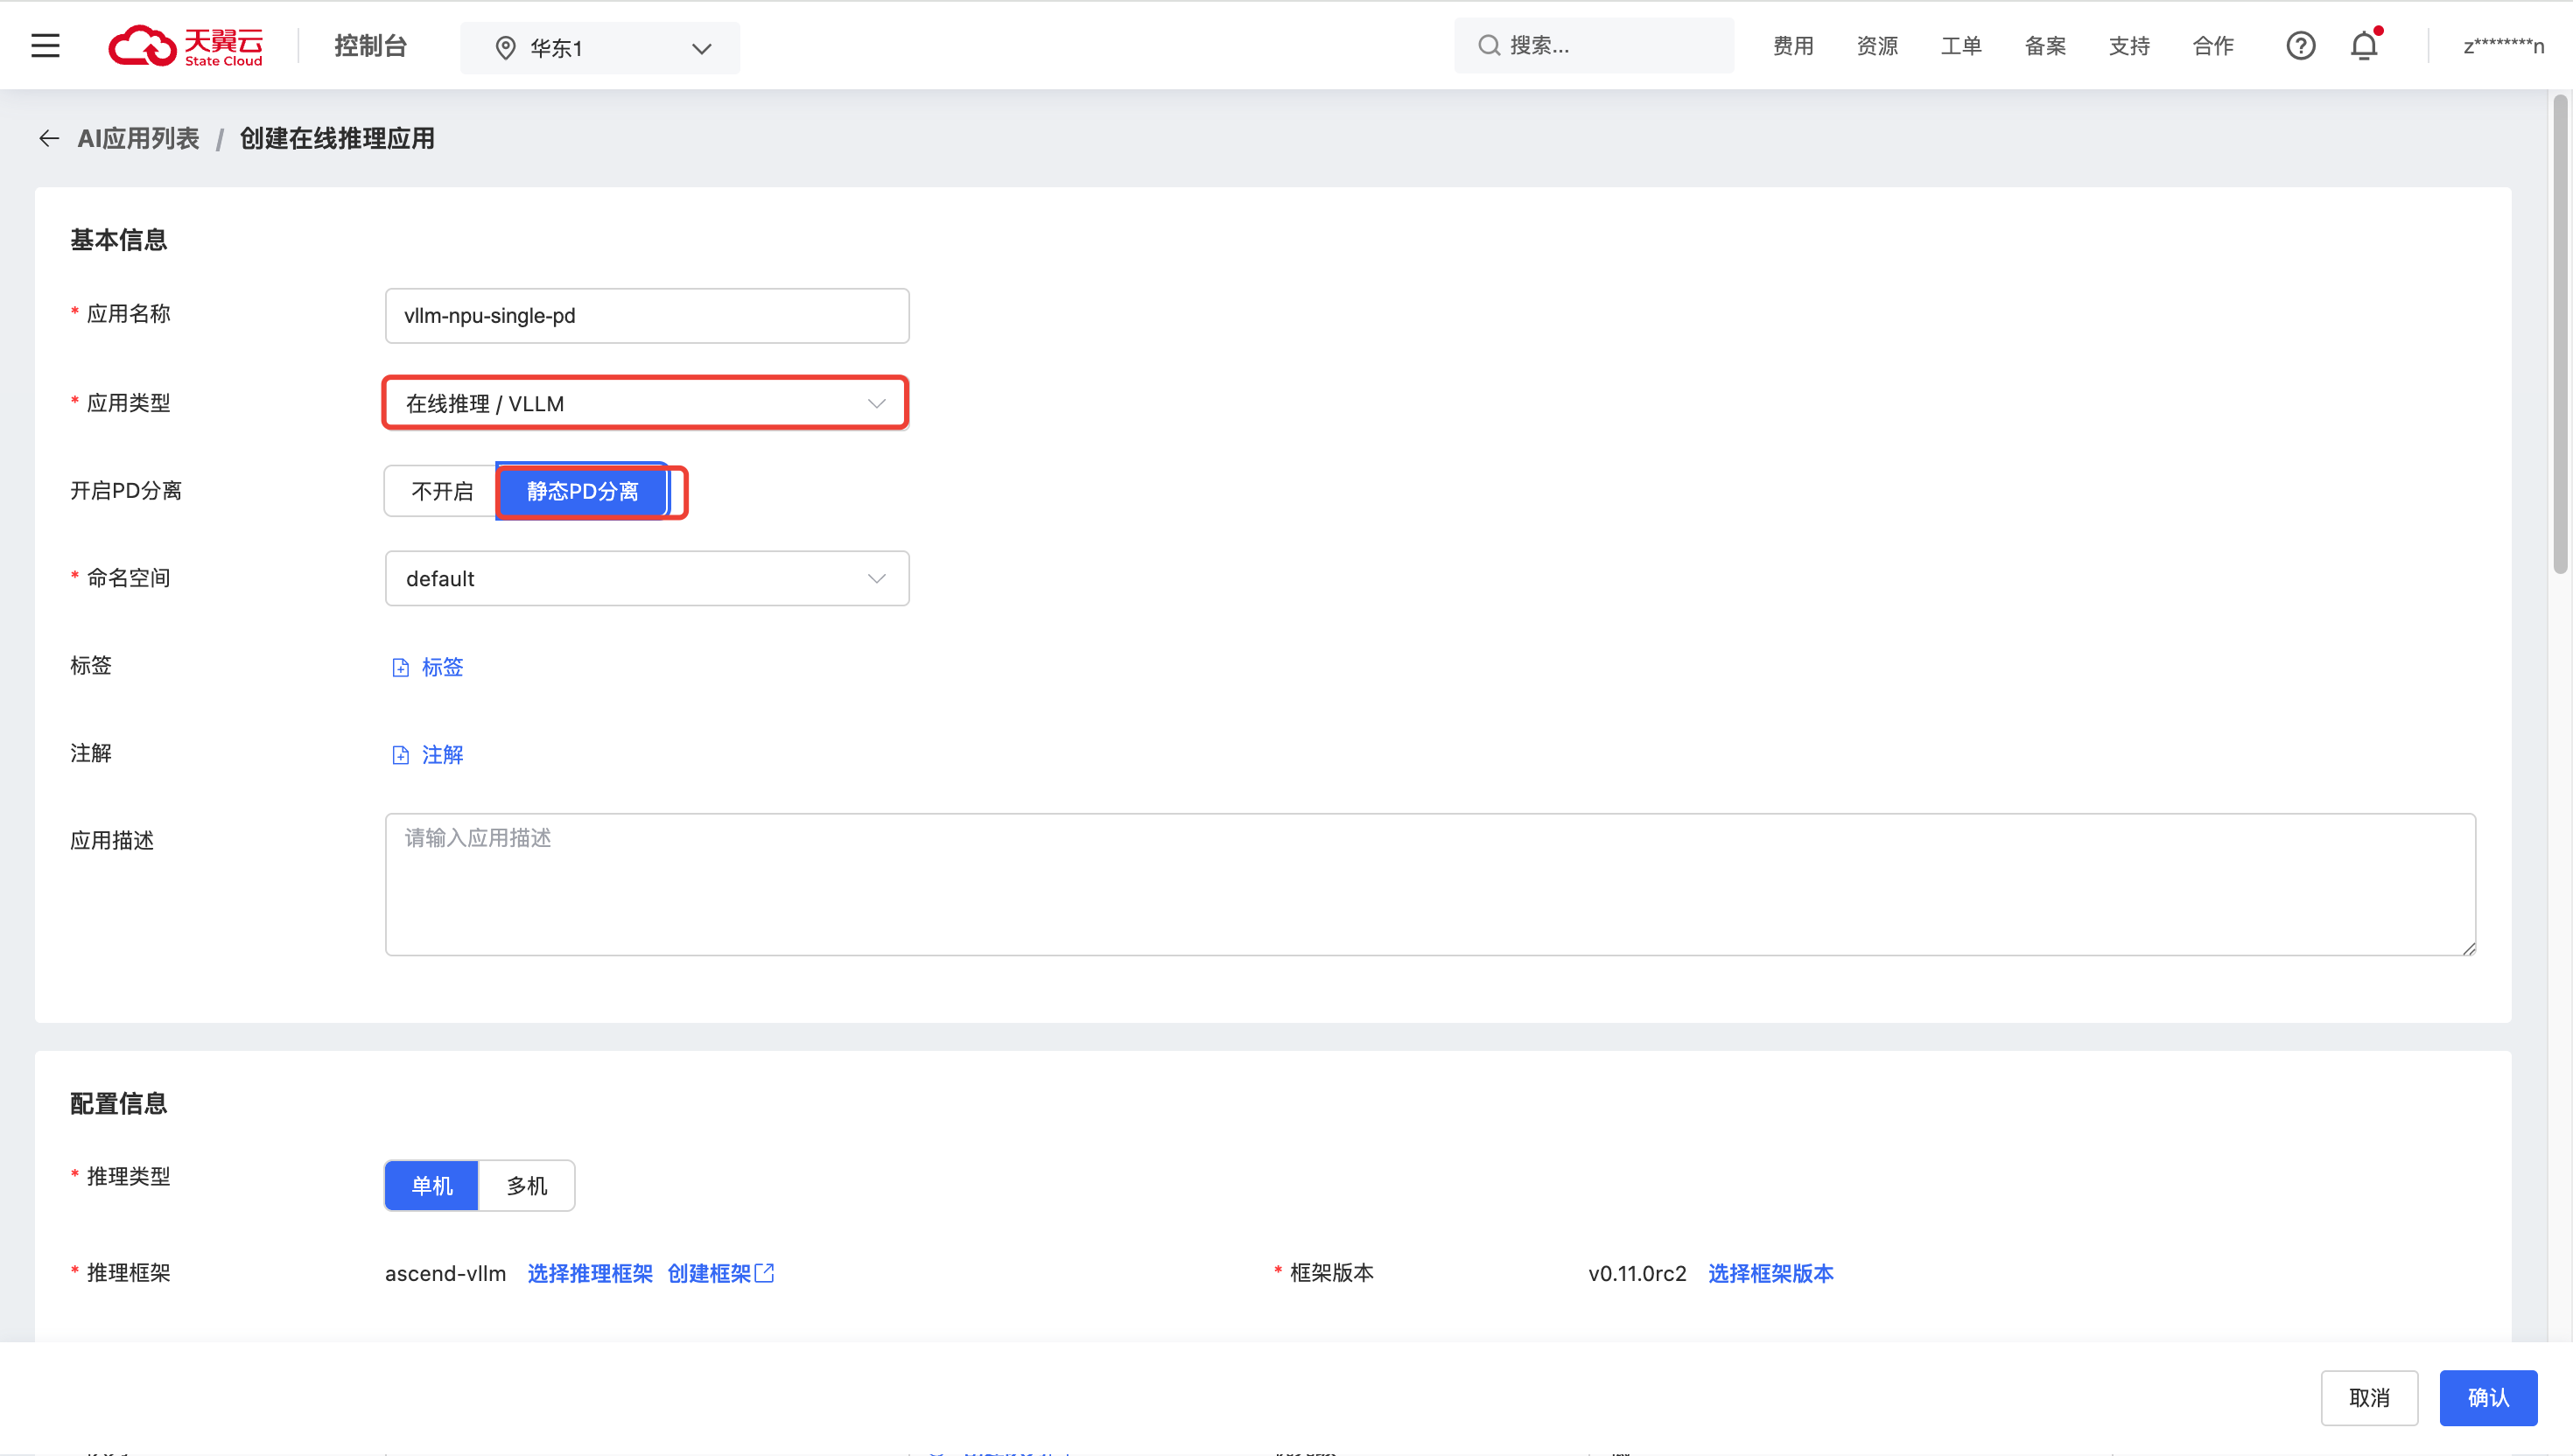Select 静态PD分离 option
This screenshot has width=2573, height=1456.
pos(582,491)
